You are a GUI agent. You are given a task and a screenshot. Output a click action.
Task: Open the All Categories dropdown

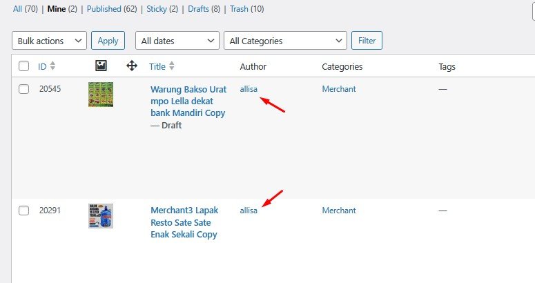(x=285, y=41)
